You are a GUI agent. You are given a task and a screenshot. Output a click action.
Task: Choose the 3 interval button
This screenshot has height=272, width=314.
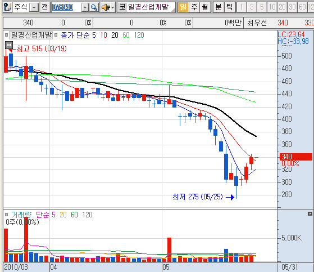click(x=252, y=7)
